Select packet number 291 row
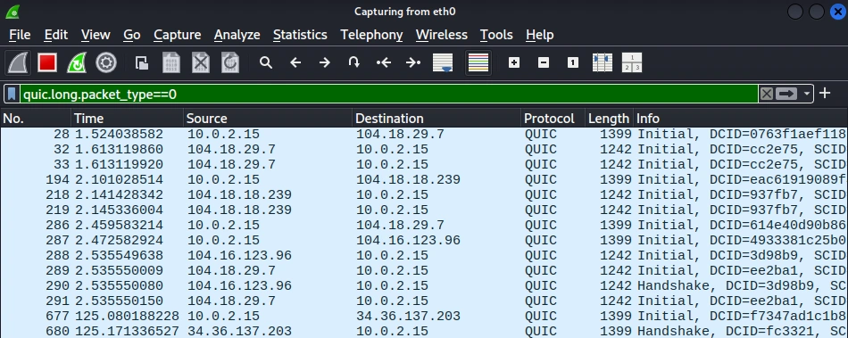This screenshot has height=338, width=848. click(x=424, y=301)
